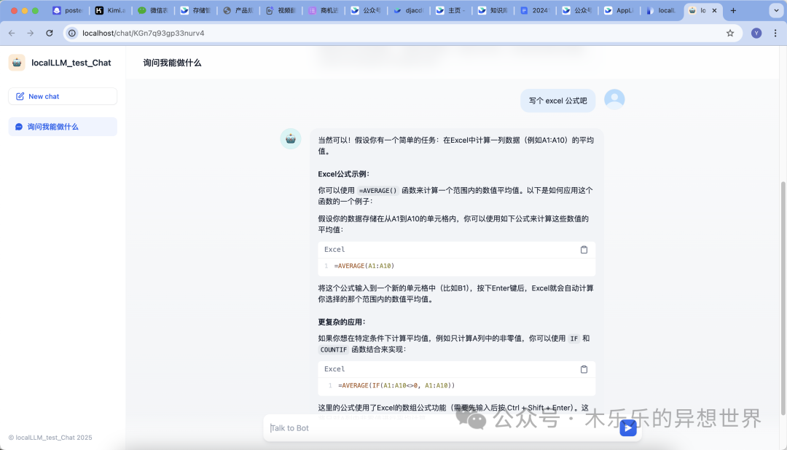Click the bot avatar beside the reply
Viewport: 787px width, 450px height.
tap(291, 139)
